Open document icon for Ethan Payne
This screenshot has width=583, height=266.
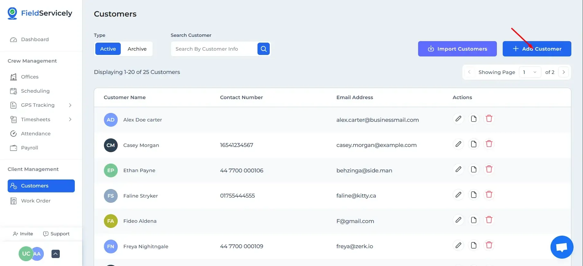click(x=474, y=169)
